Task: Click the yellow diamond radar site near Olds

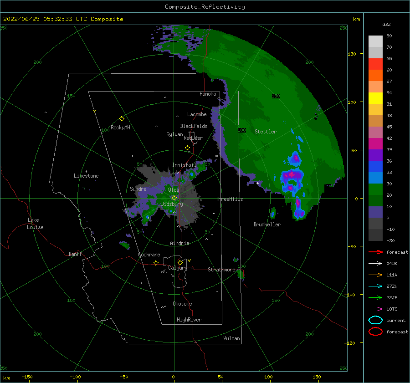Action: [174, 198]
